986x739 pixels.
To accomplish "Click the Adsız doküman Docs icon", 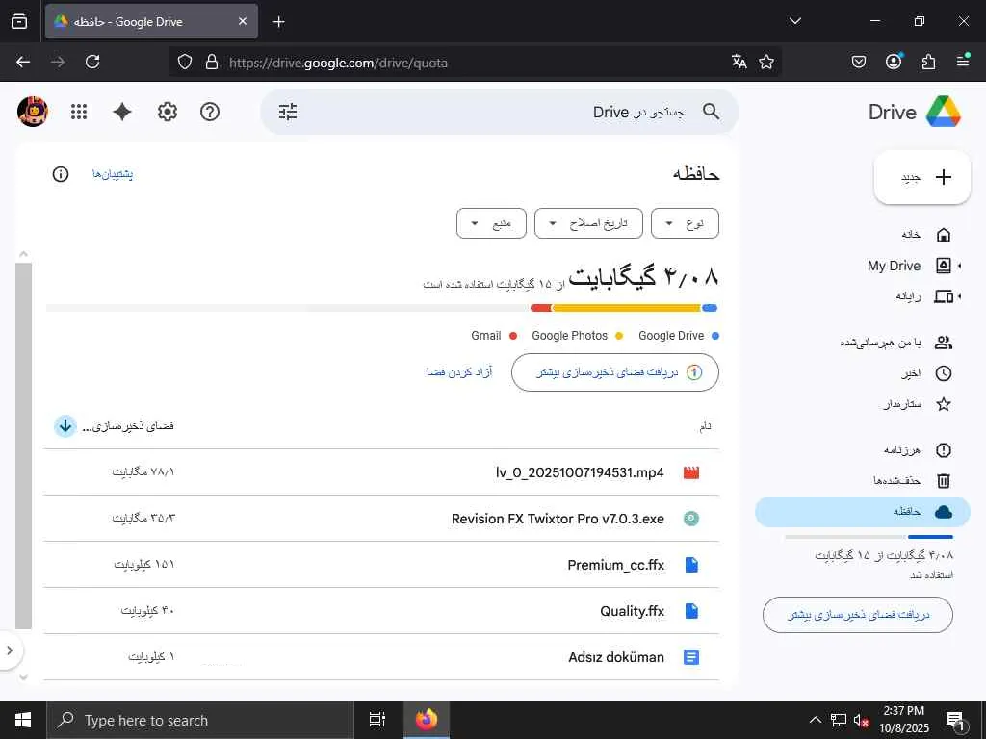I will tap(691, 657).
